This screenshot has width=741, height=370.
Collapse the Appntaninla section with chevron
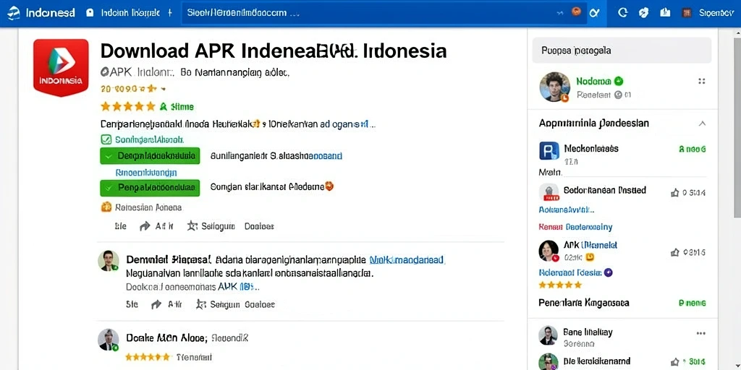click(702, 124)
